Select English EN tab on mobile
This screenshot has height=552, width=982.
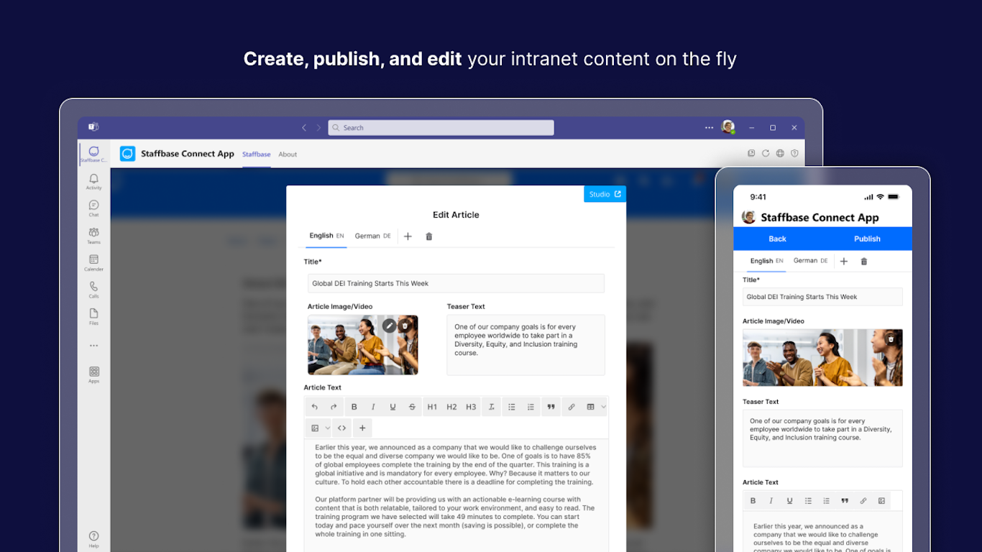pos(766,261)
